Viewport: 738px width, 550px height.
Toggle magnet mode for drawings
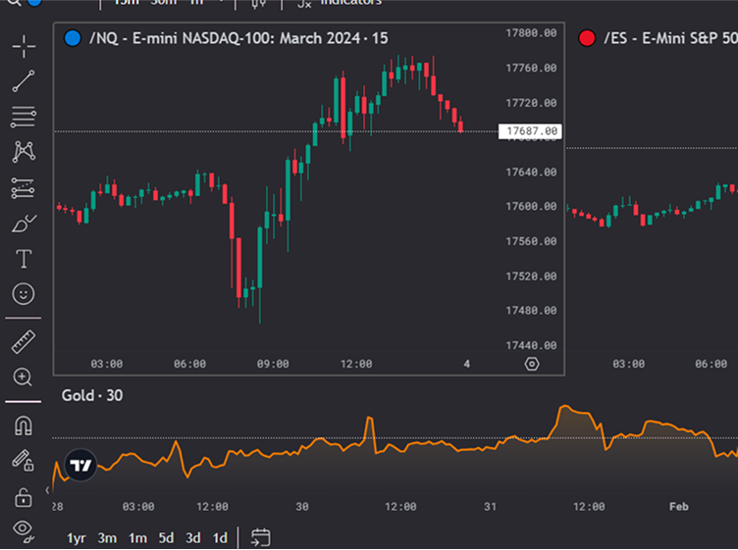[x=24, y=425]
